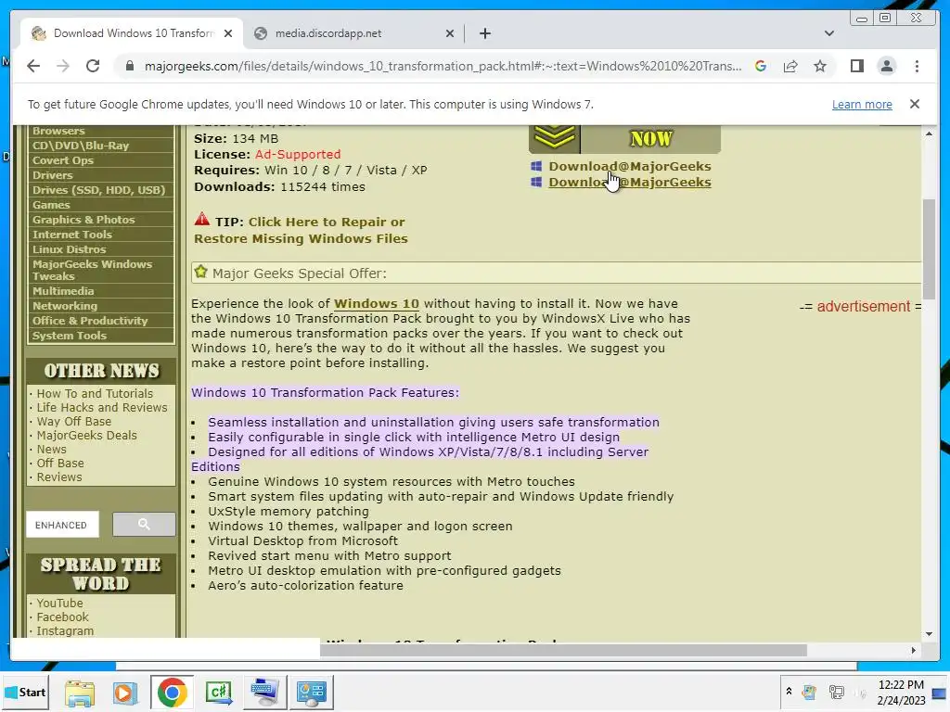Open How To and Tutorials link
The width and height of the screenshot is (950, 712).
point(95,393)
